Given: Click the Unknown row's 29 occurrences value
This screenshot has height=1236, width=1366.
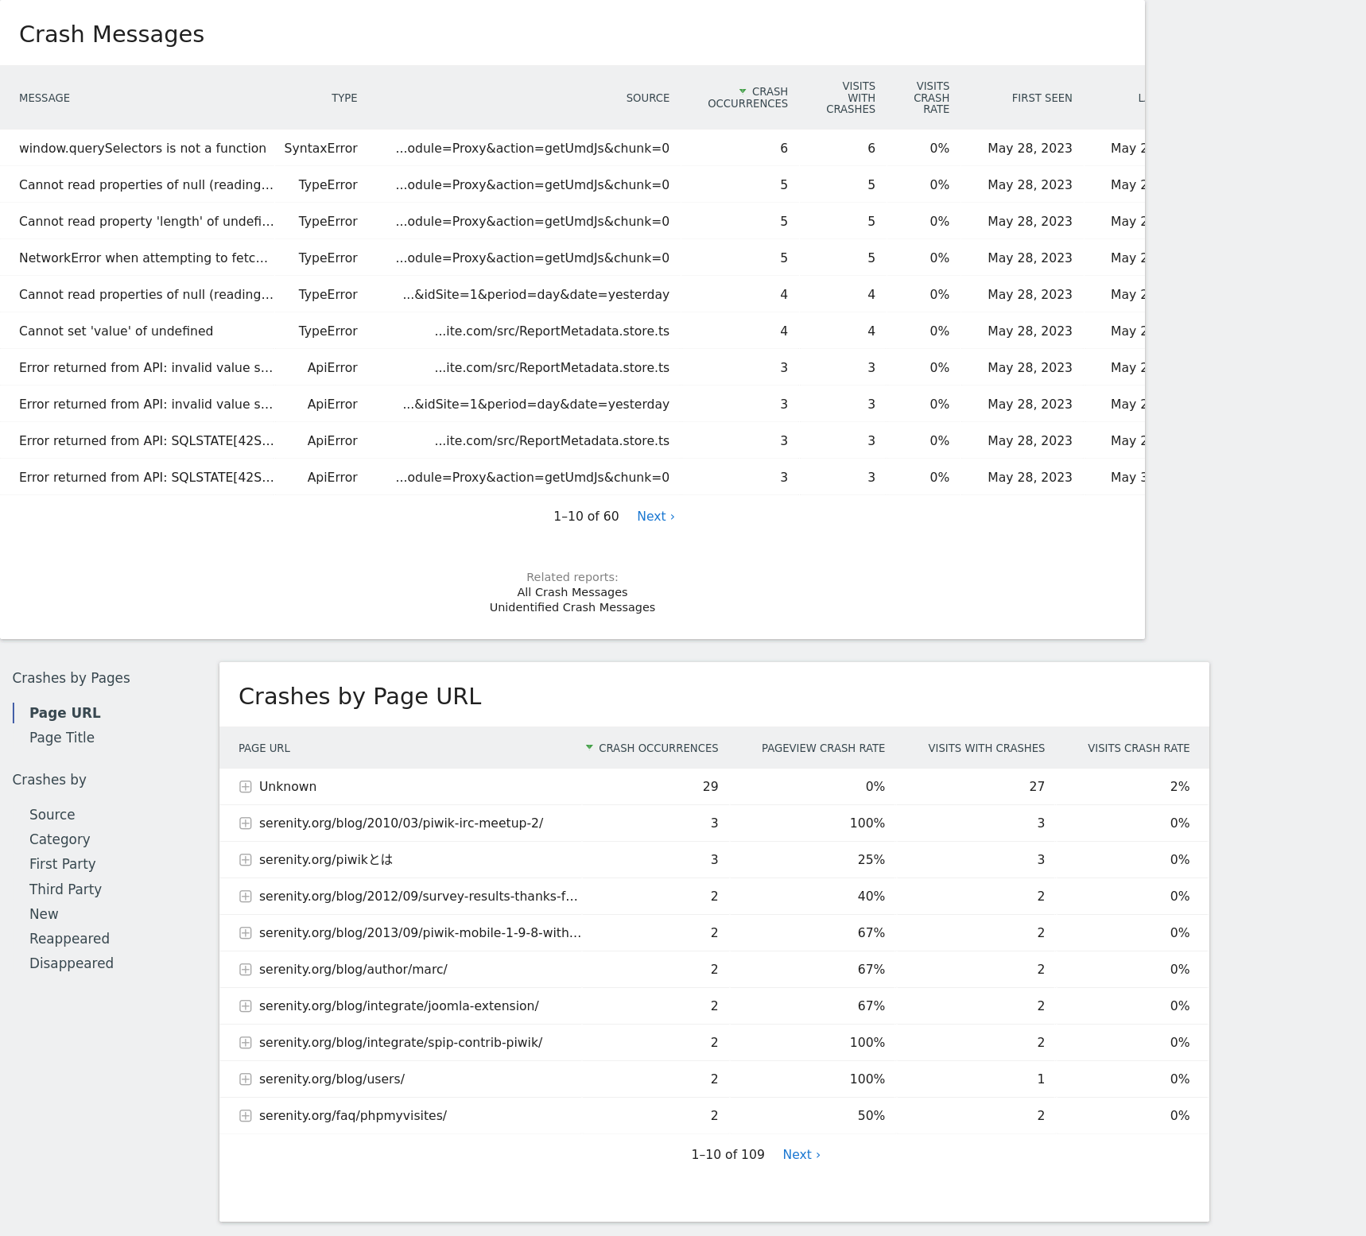Looking at the screenshot, I should 710,787.
